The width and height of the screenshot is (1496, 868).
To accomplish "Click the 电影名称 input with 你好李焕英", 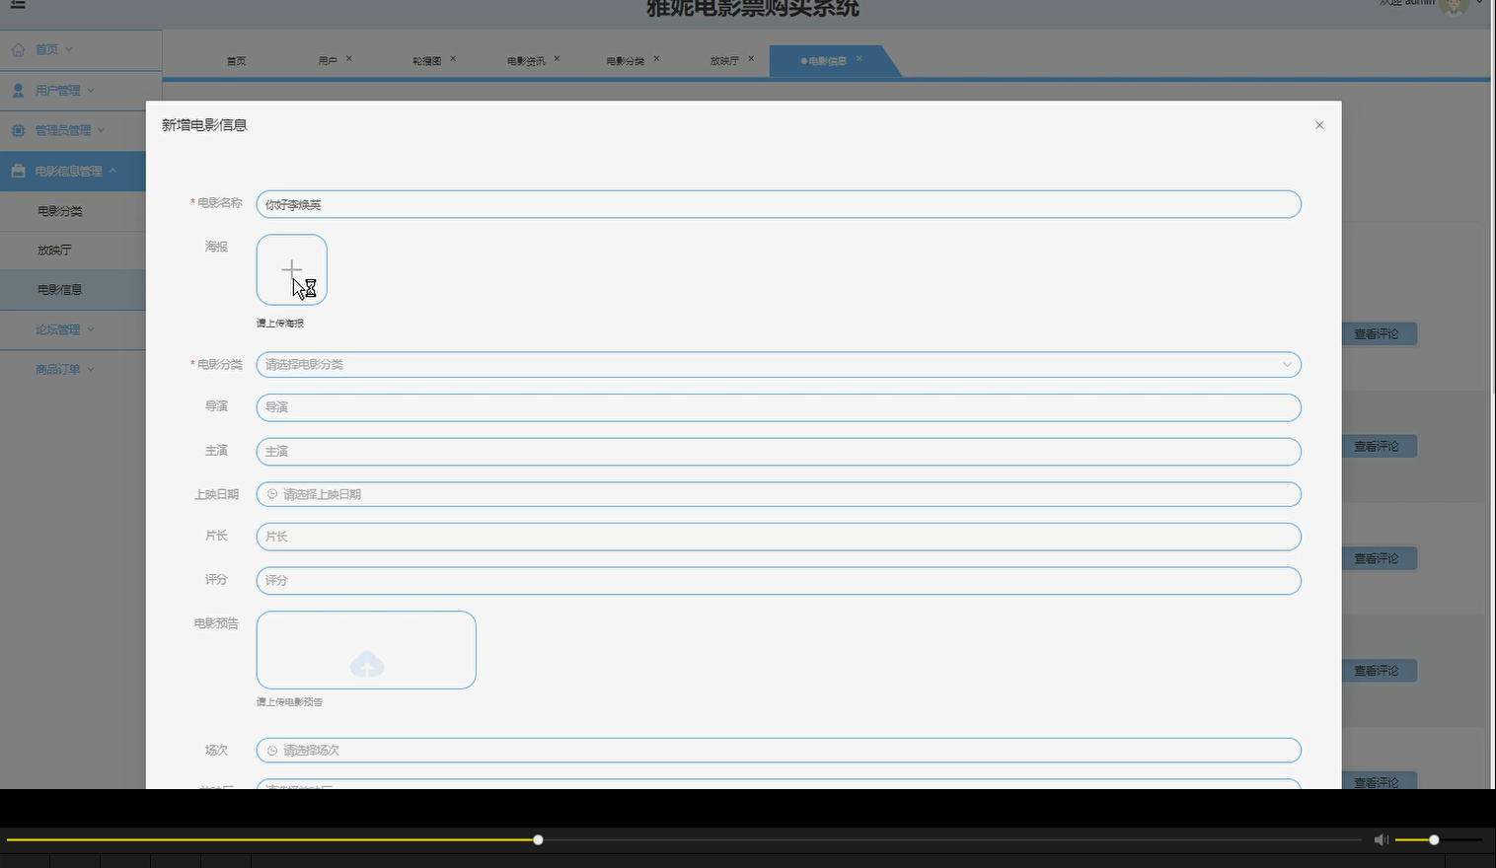I will pos(779,204).
